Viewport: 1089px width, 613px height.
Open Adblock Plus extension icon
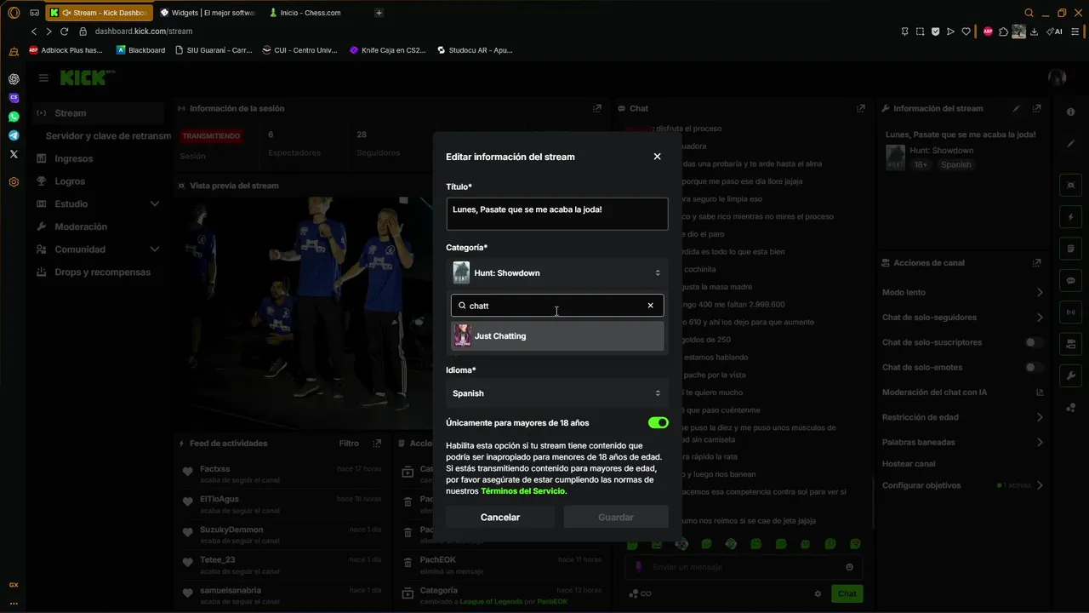(988, 32)
